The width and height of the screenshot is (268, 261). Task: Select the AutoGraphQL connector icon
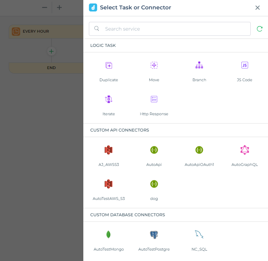click(x=245, y=150)
